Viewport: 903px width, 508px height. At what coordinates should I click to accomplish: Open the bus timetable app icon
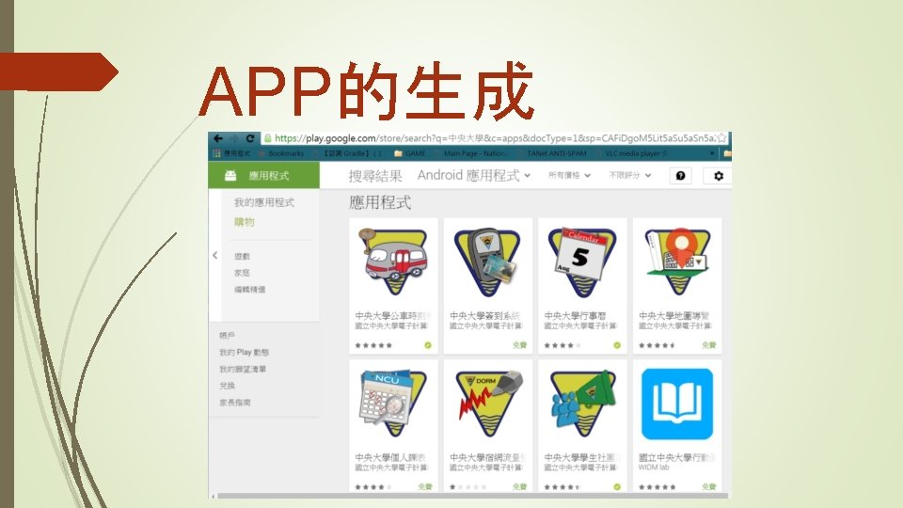coord(393,262)
